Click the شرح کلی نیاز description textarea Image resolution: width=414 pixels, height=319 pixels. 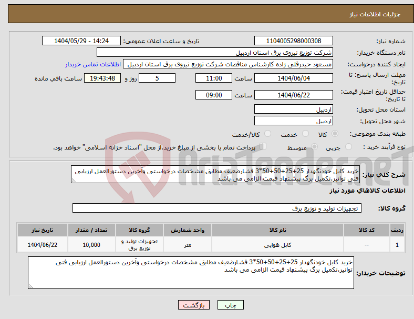pyautogui.click(x=215, y=174)
